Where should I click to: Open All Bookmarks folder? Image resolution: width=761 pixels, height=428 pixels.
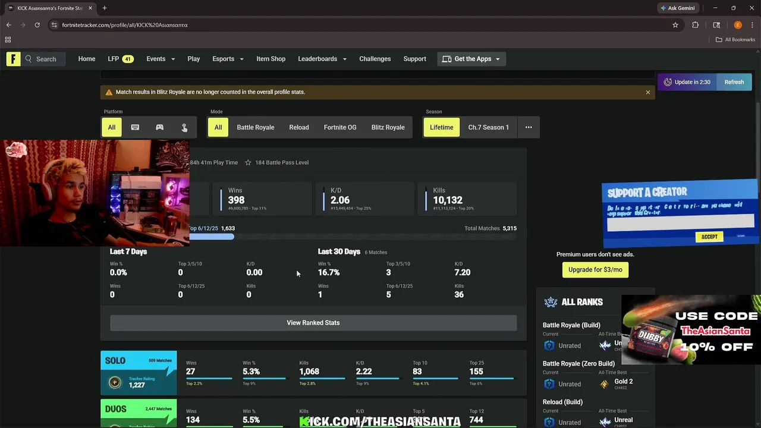click(735, 40)
